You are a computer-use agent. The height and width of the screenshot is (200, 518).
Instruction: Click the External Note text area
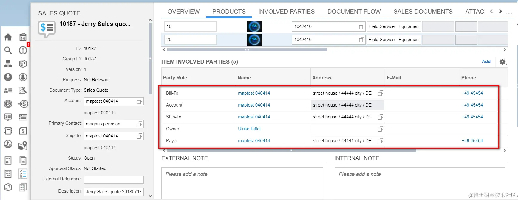point(242,183)
